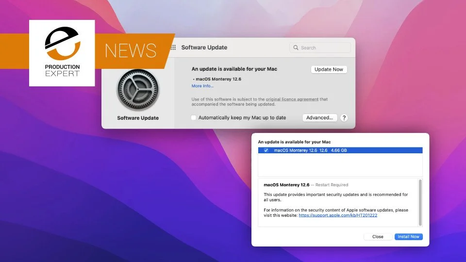The width and height of the screenshot is (466, 262).
Task: Click the 'An update is available' dialog heading
Action: tap(294, 142)
